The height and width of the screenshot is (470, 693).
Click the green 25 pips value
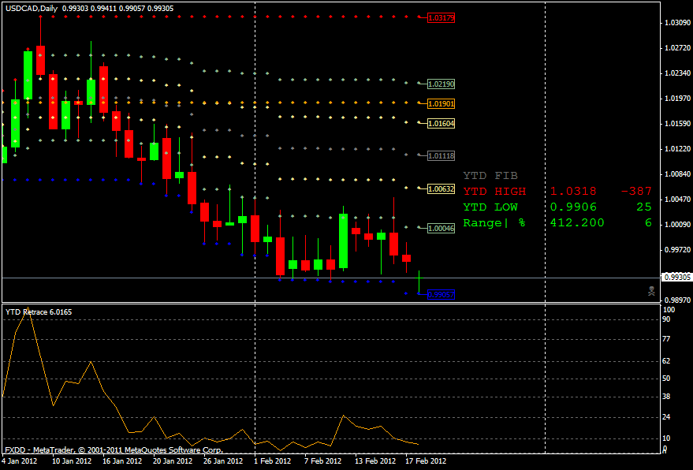coord(644,207)
